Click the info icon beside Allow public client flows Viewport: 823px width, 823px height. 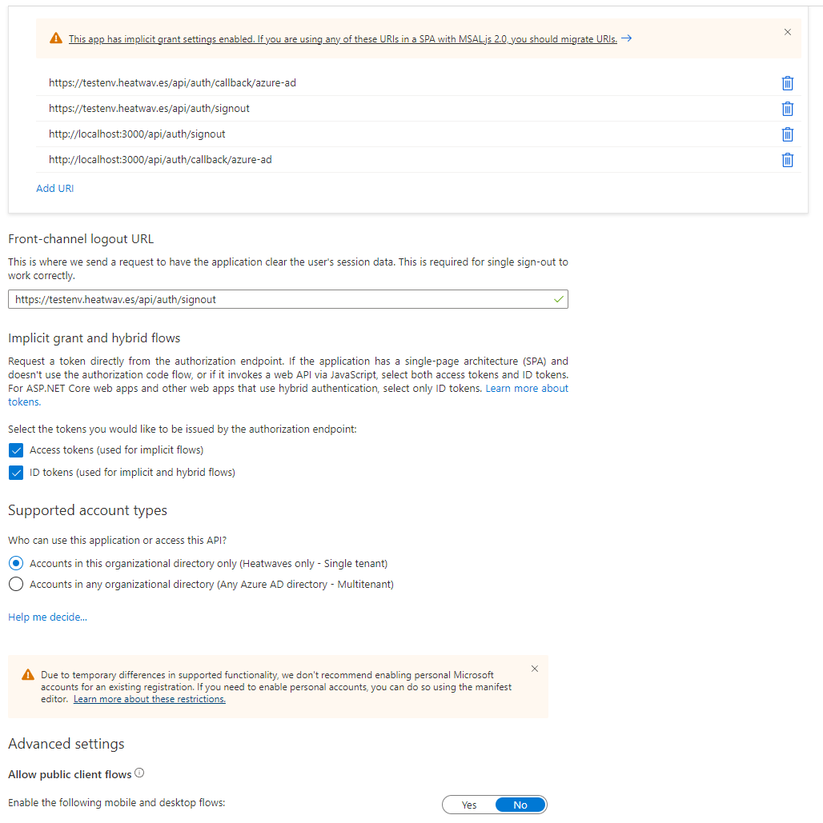click(137, 773)
